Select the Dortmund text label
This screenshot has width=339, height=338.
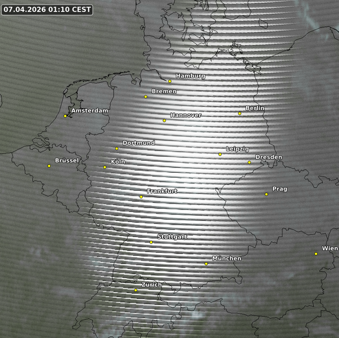139,143
